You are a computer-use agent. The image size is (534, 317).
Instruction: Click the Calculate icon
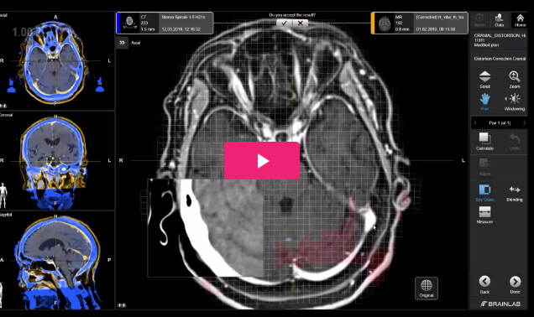point(484,141)
